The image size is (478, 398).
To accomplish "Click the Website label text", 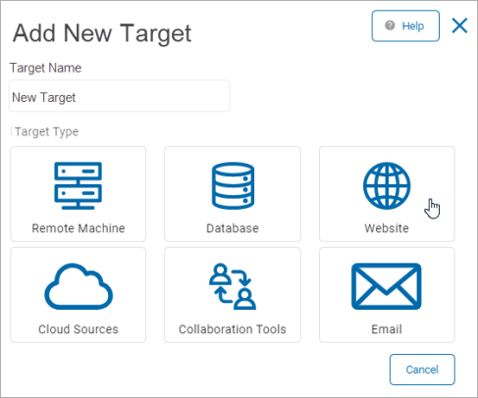I will click(x=387, y=228).
